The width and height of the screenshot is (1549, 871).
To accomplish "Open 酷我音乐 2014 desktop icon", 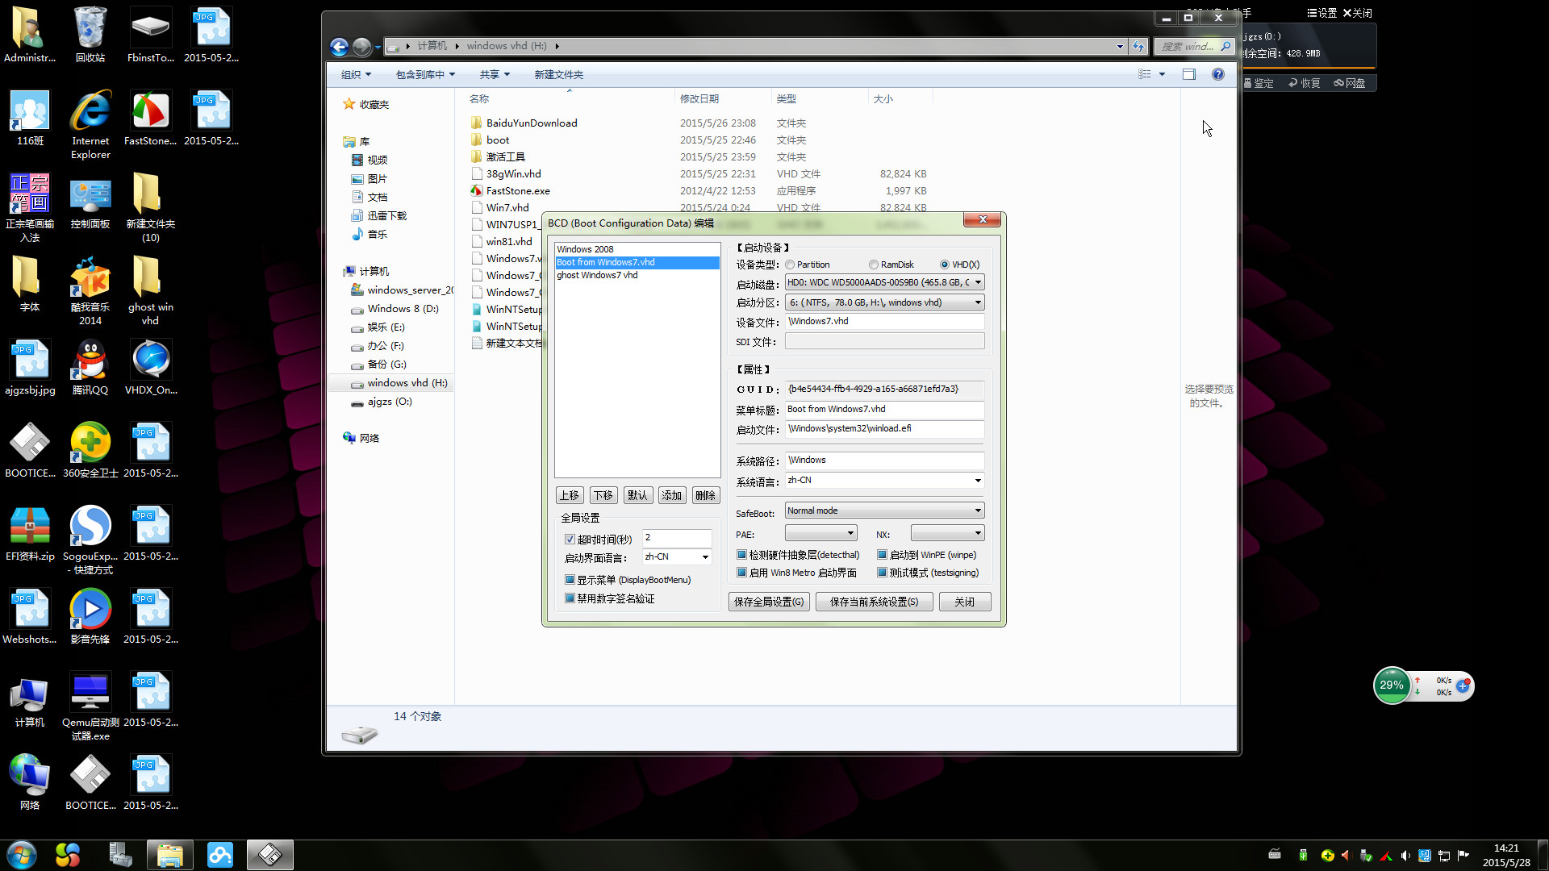I will click(90, 291).
